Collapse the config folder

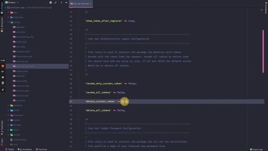tap(8, 22)
